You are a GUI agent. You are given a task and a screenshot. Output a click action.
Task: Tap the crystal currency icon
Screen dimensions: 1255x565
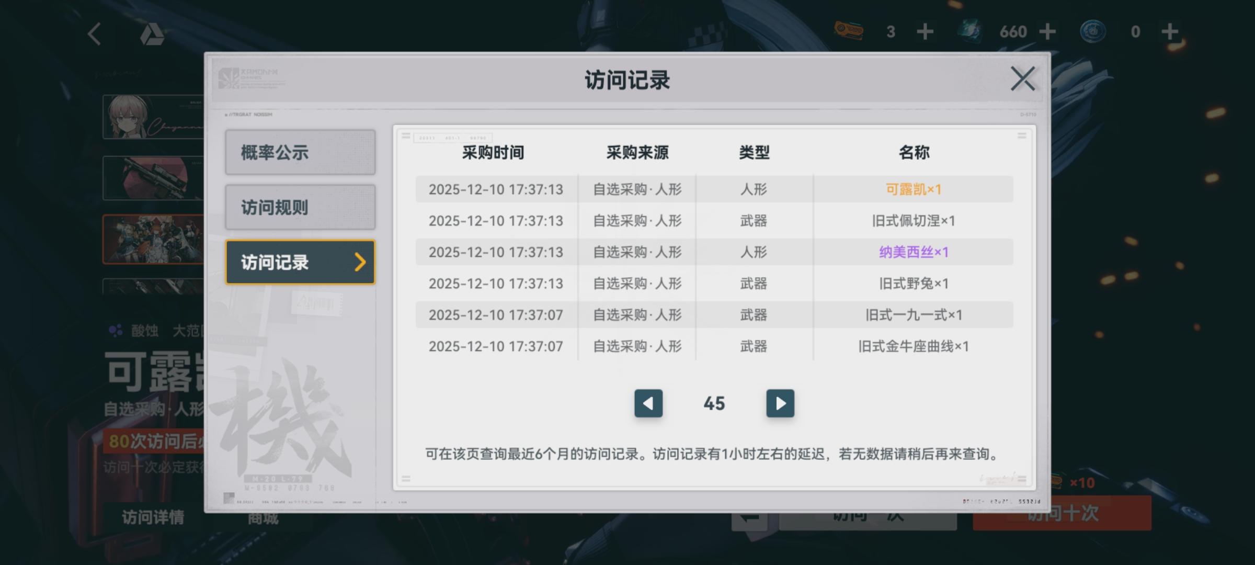(x=969, y=31)
